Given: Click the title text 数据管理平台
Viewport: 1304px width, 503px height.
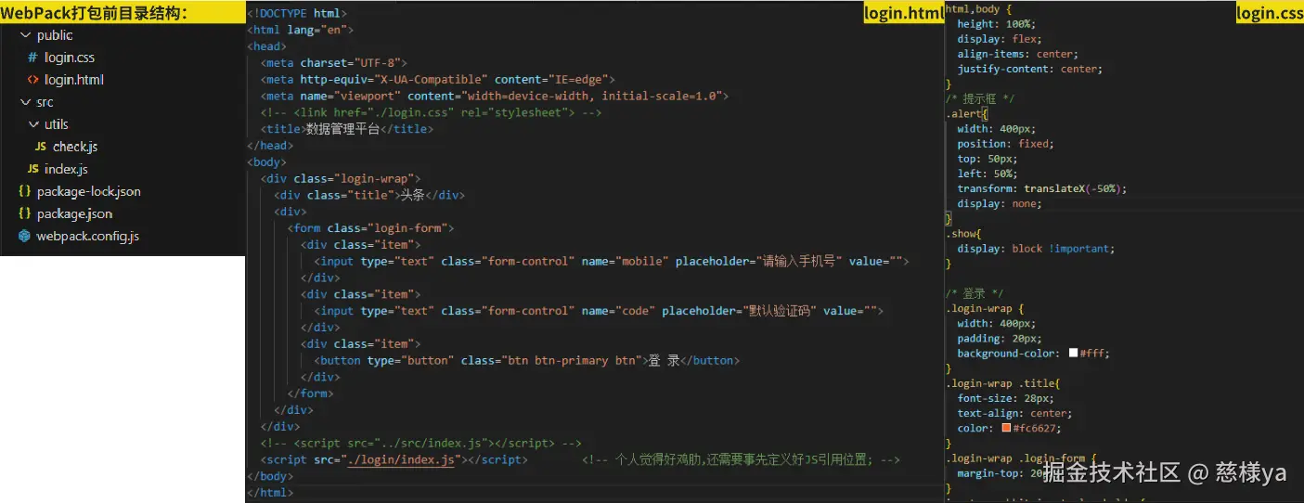Looking at the screenshot, I should [x=342, y=129].
